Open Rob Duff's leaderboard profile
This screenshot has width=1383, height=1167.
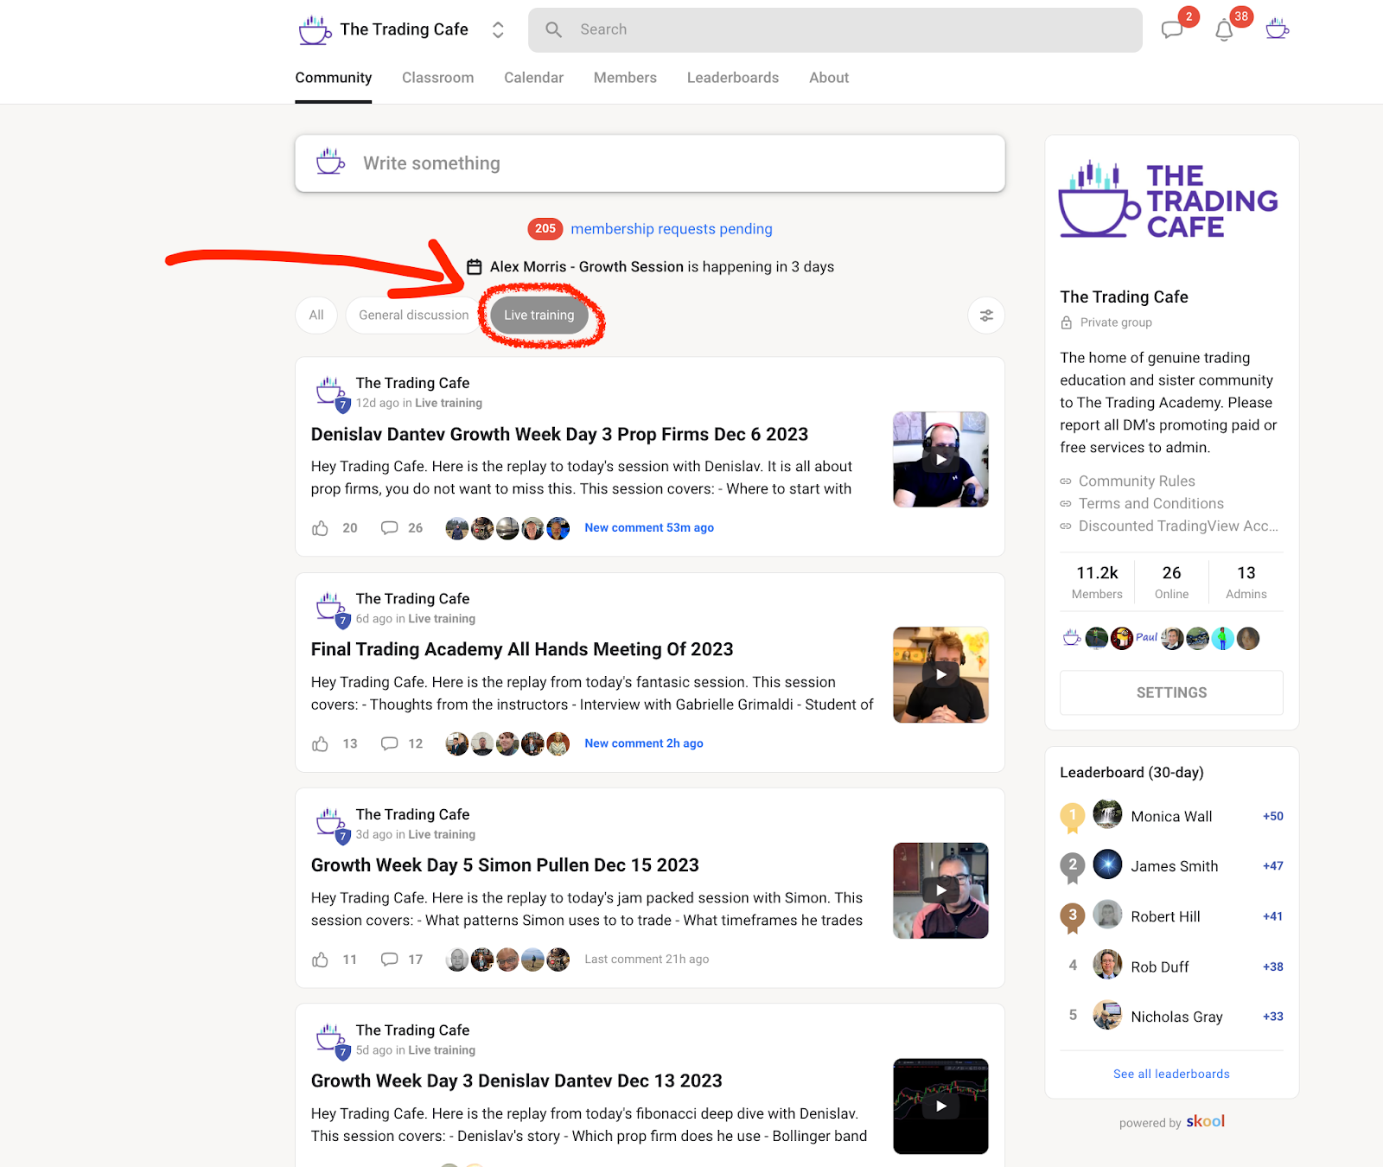click(1160, 967)
